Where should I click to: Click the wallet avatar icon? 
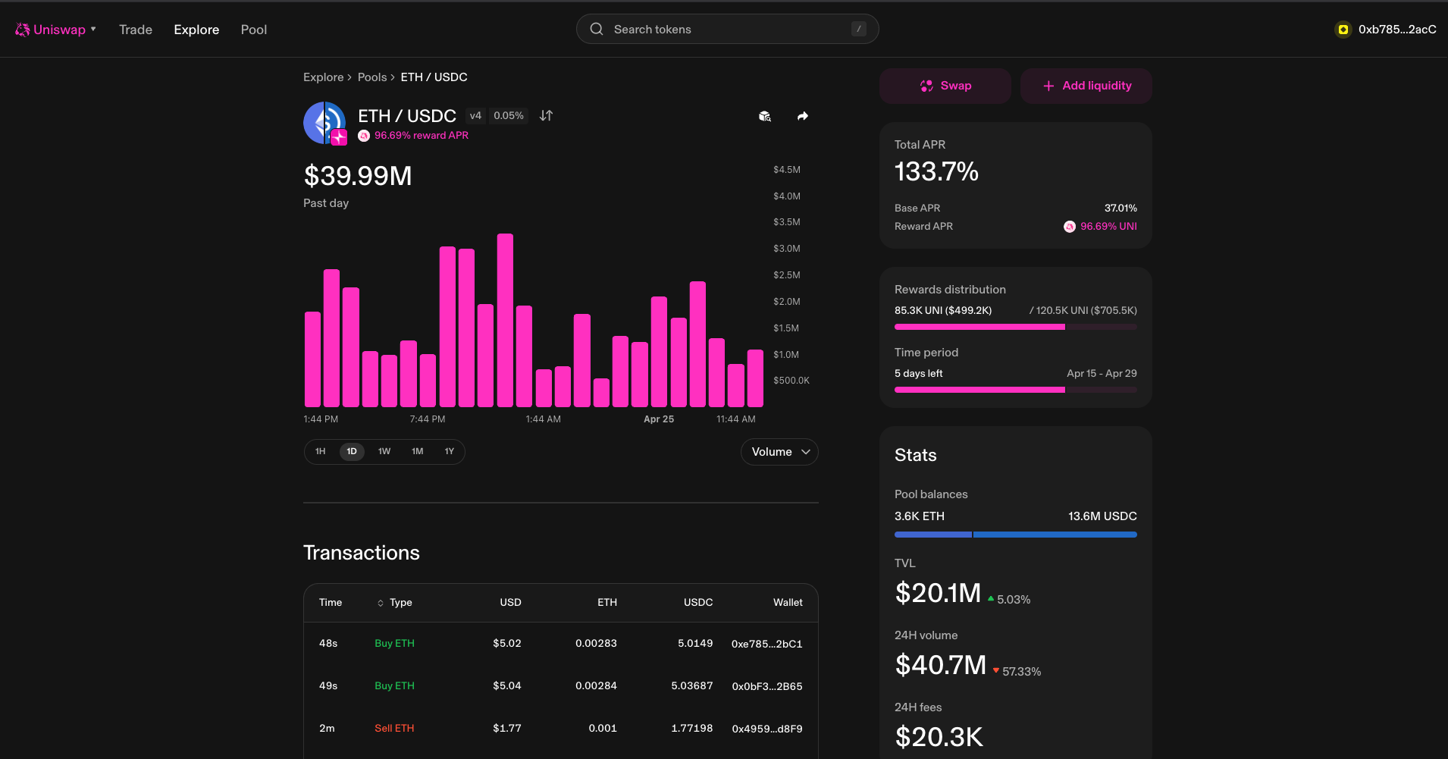(1343, 30)
